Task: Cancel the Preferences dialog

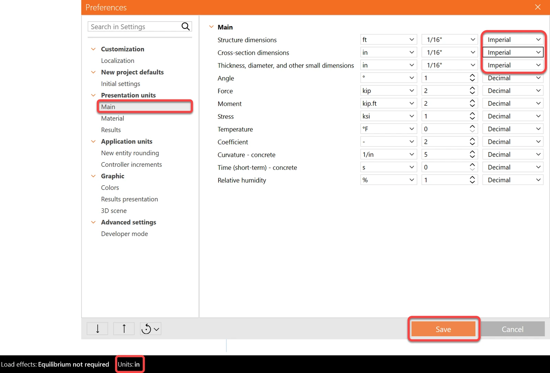Action: coord(513,329)
